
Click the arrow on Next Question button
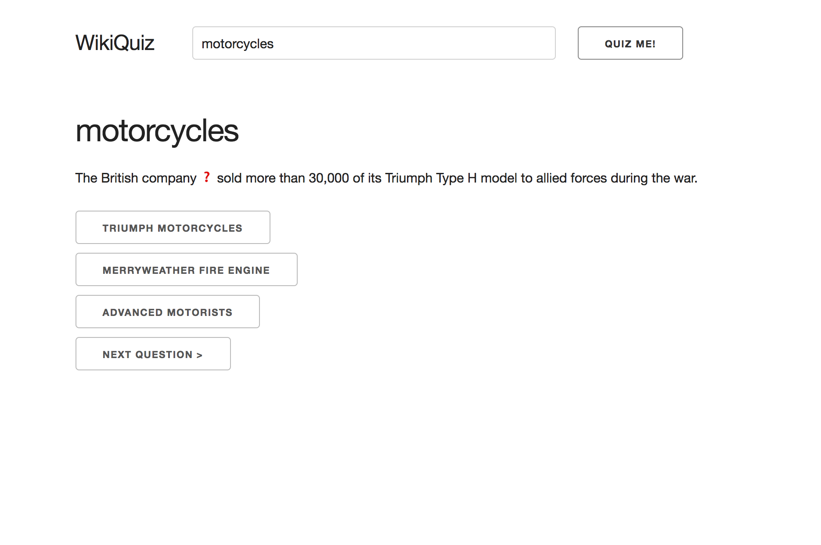pos(199,355)
